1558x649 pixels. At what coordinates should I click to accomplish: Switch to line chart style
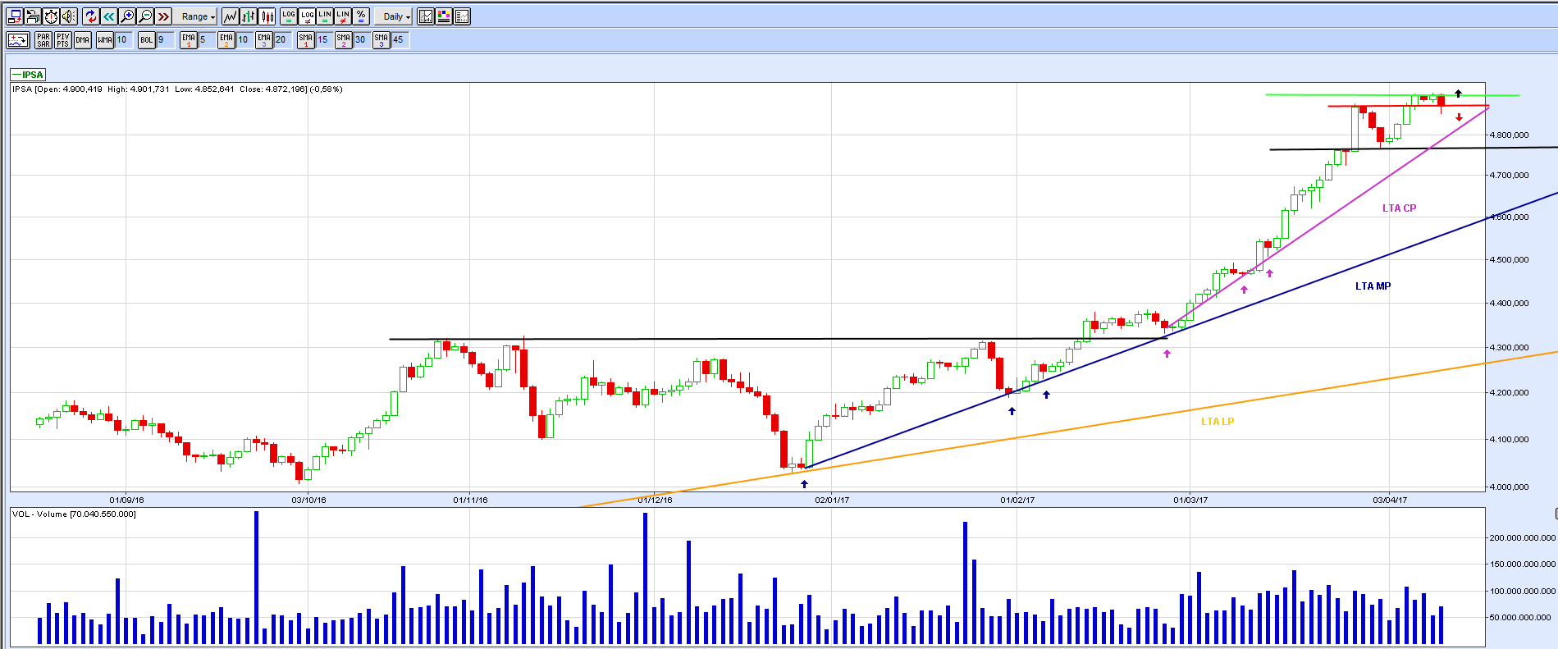click(x=230, y=16)
